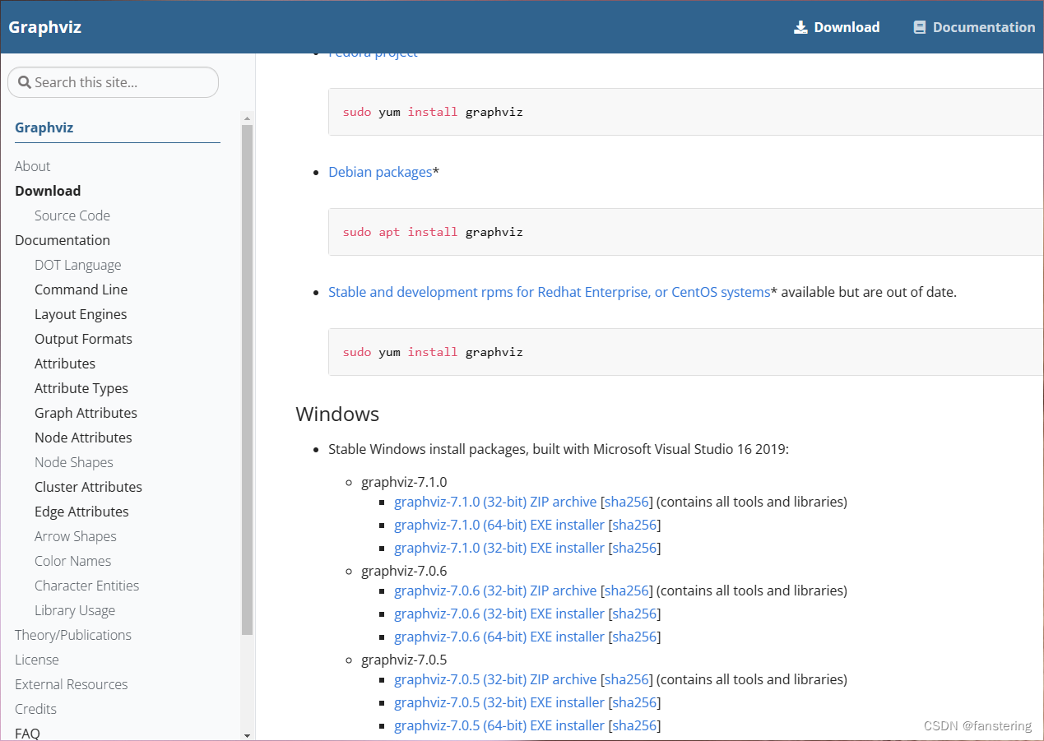Open the Debian packages link
Screen dimensions: 1044x741
[x=380, y=172]
